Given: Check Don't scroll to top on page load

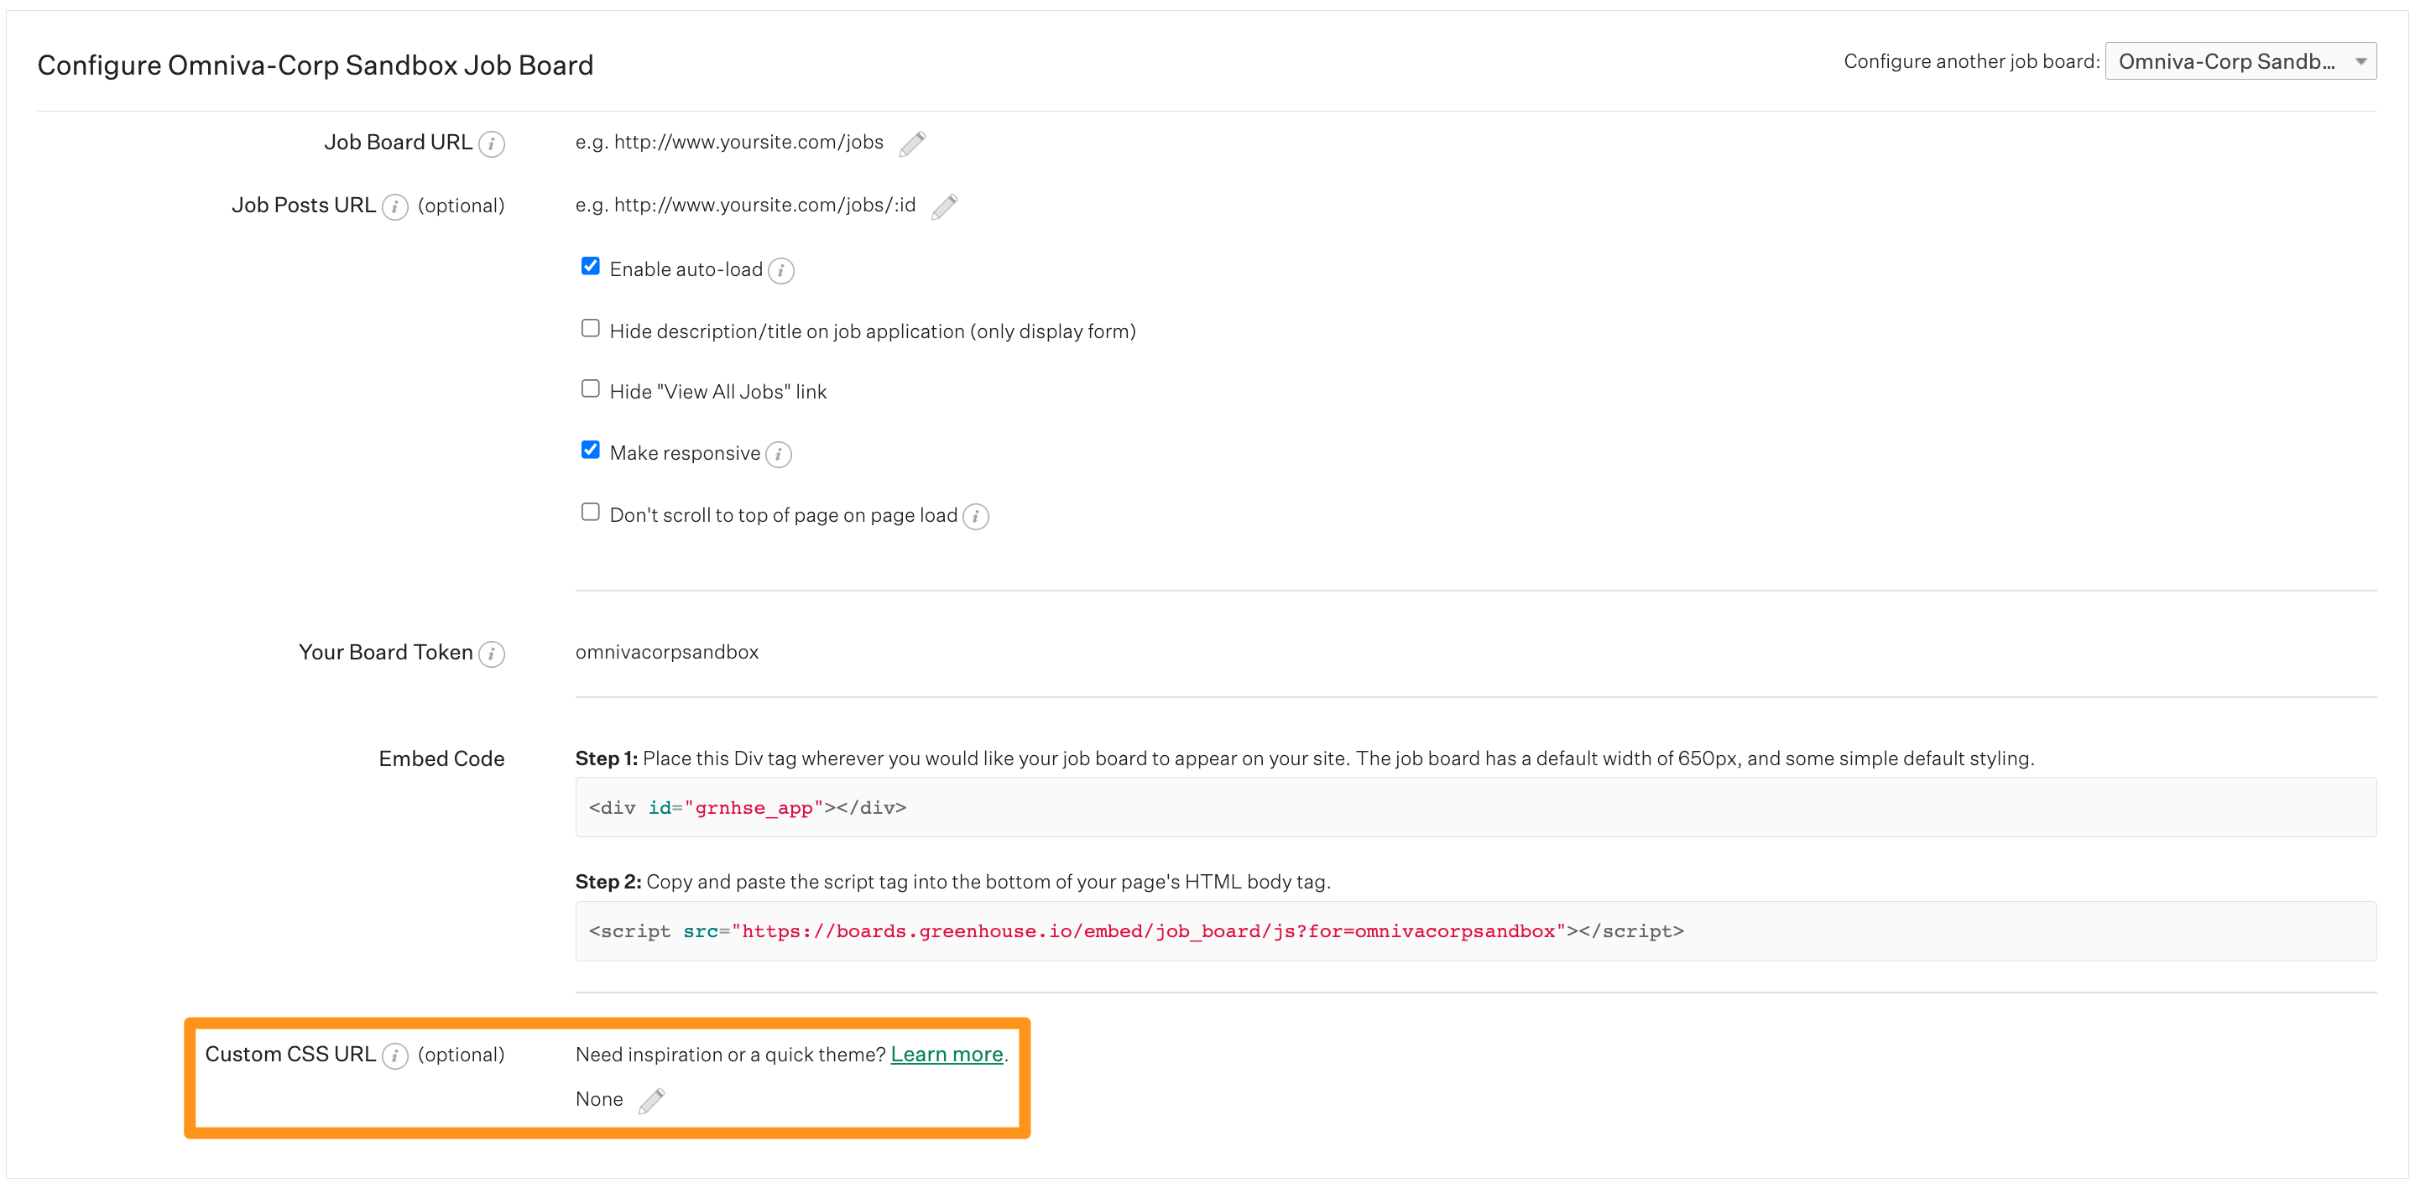Looking at the screenshot, I should pyautogui.click(x=590, y=512).
